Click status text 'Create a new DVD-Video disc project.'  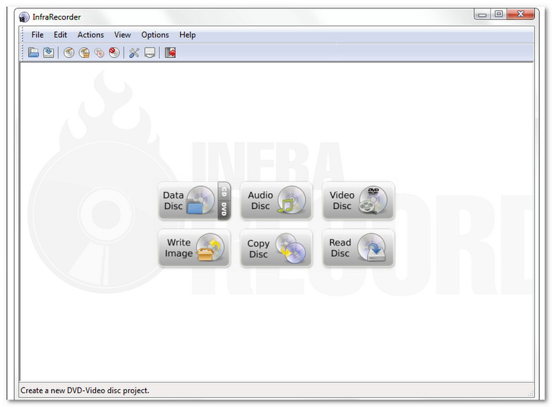click(x=85, y=390)
